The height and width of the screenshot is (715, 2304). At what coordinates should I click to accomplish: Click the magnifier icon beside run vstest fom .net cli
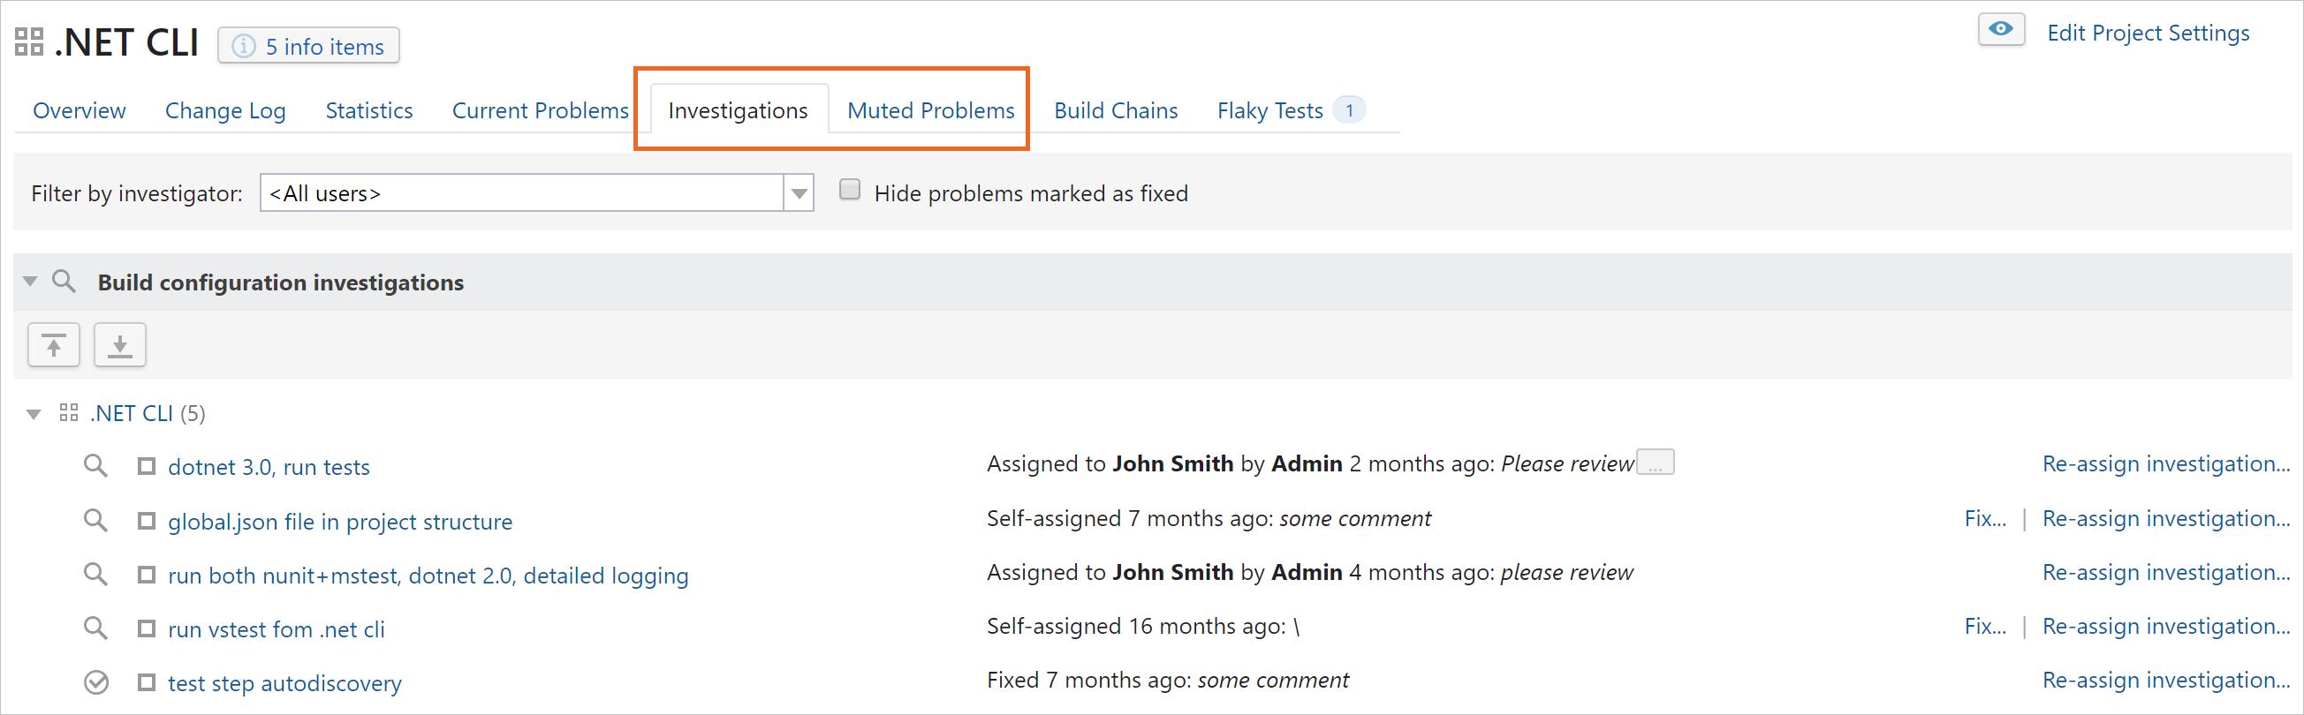point(95,628)
